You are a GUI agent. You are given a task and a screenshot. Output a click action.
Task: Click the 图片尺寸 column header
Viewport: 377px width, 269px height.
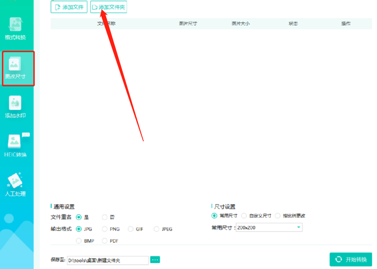coord(188,23)
